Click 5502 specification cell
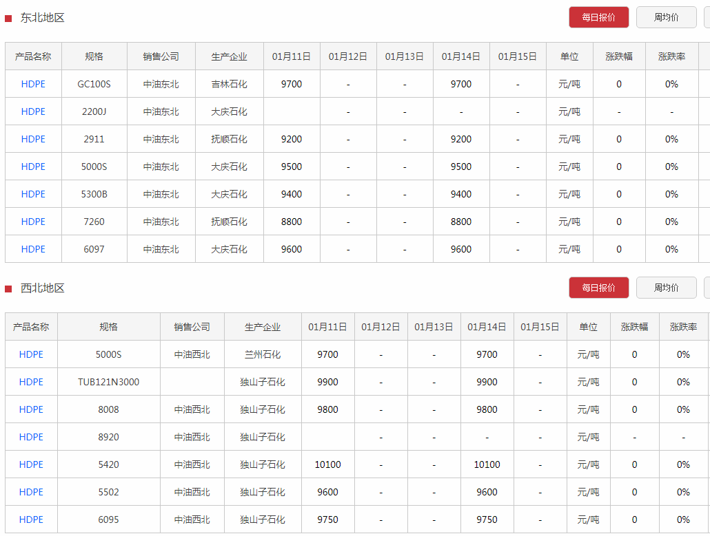Viewport: 710px width, 536px height. [x=109, y=492]
